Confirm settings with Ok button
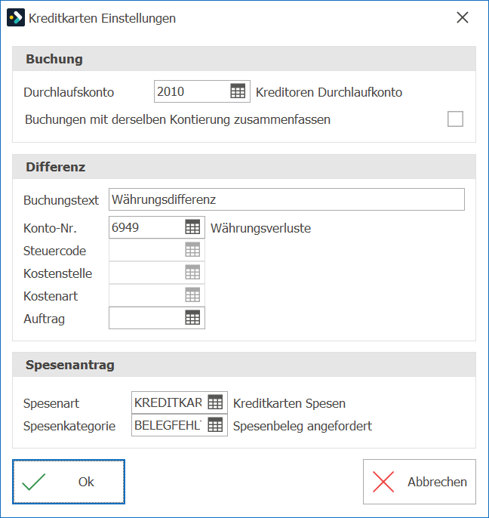This screenshot has width=489, height=518. (69, 482)
